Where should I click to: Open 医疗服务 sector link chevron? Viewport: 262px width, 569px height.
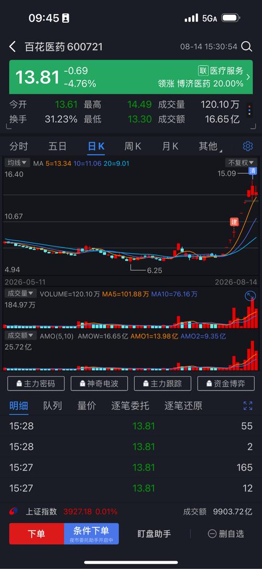coord(248,77)
